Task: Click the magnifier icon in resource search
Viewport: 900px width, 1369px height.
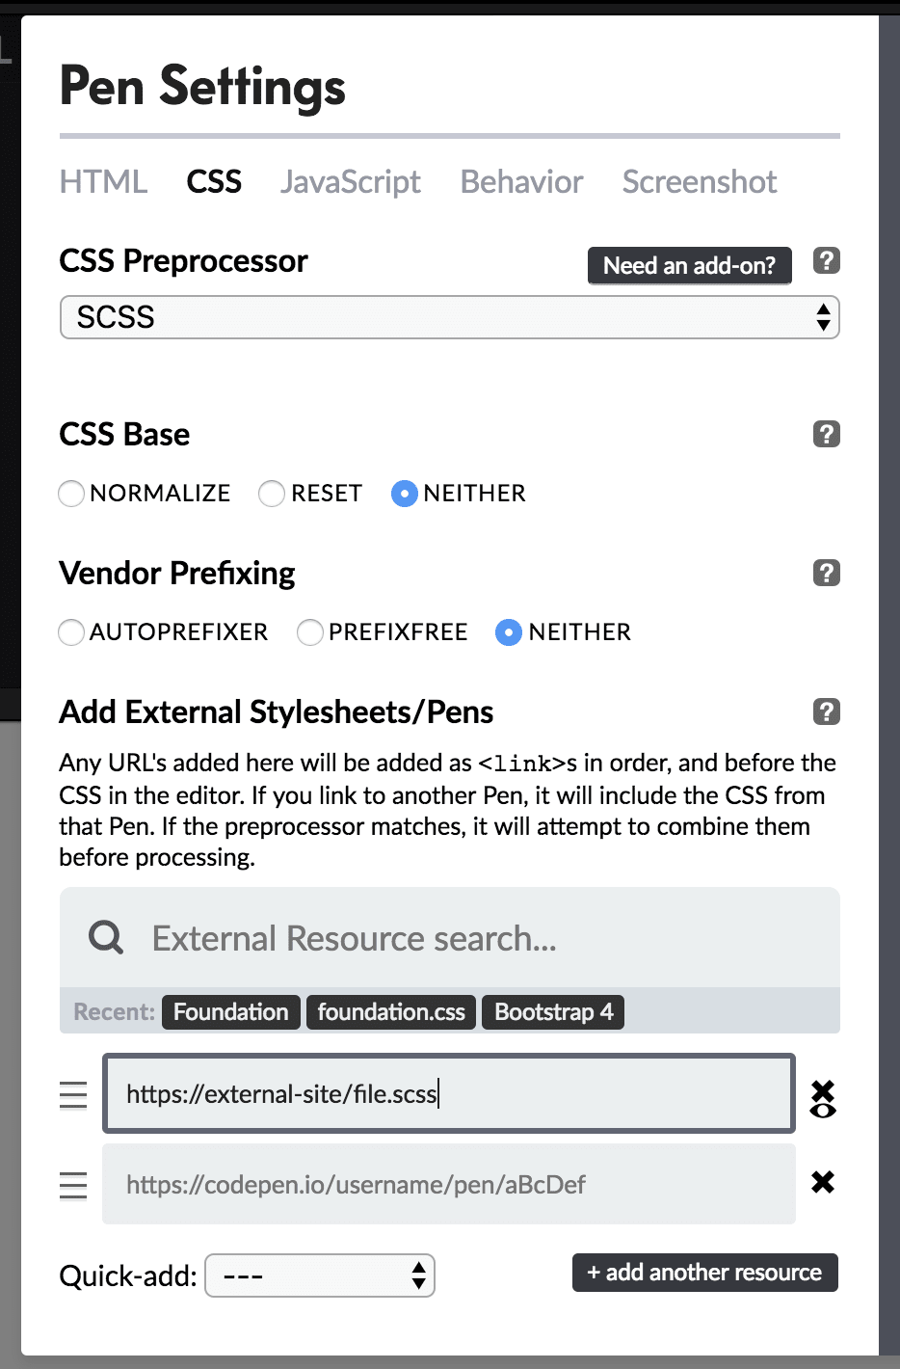Action: (x=105, y=937)
